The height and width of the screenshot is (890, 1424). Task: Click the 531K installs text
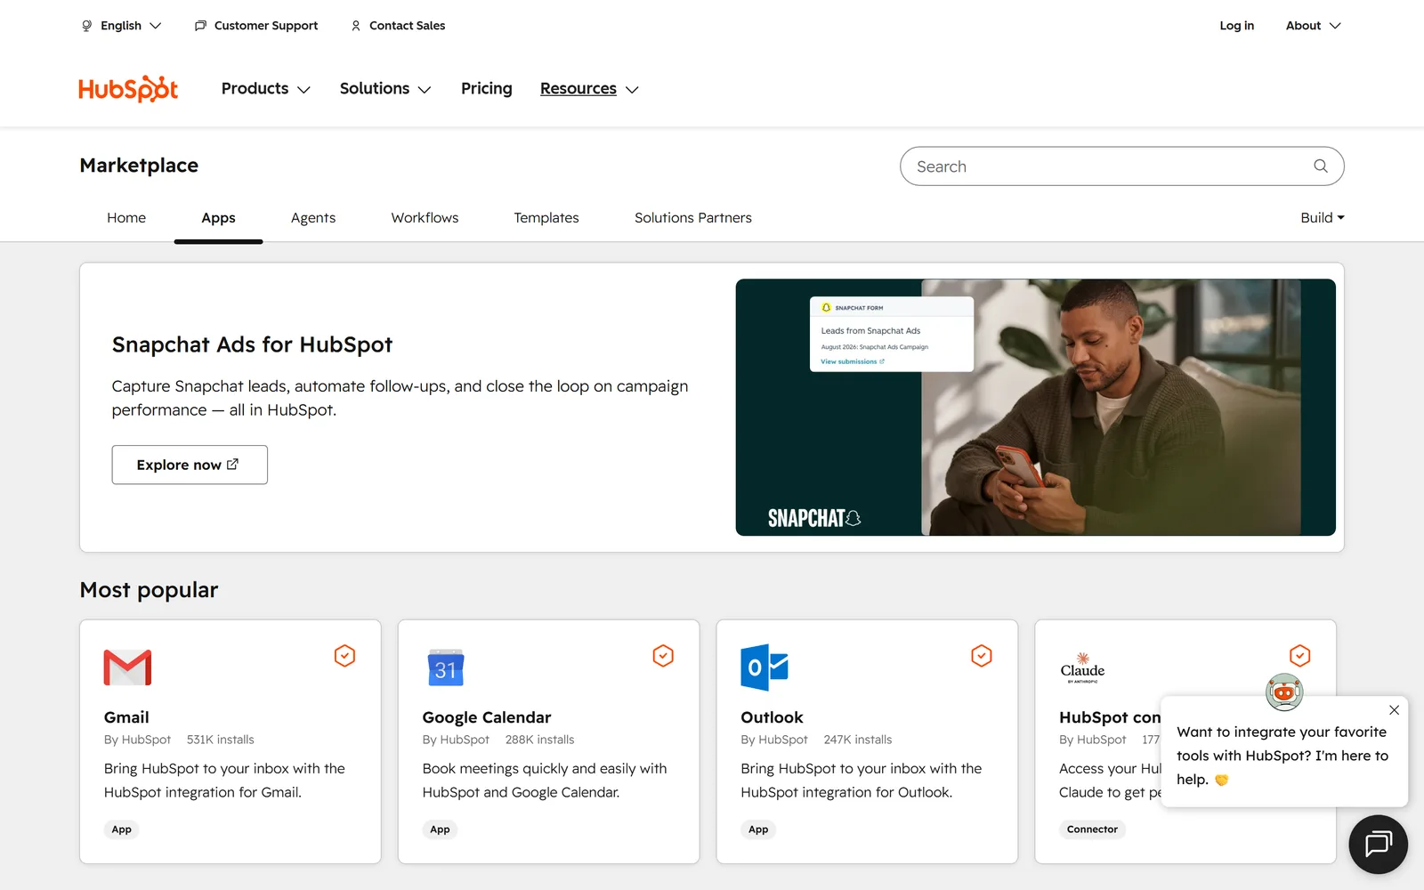221,740
